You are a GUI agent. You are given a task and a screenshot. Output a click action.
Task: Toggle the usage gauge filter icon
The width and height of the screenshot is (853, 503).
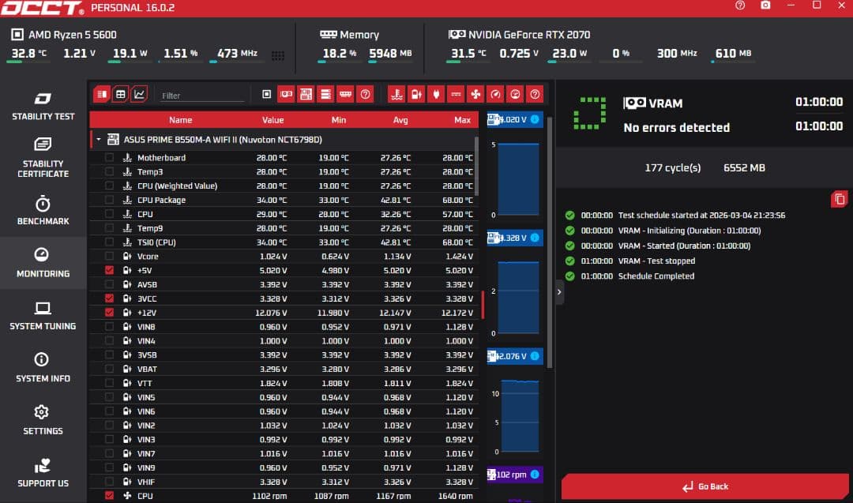(515, 95)
